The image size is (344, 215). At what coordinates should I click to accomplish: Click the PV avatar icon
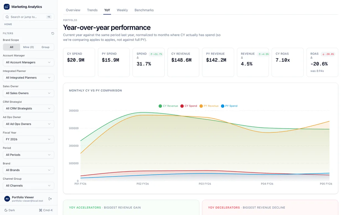point(7,199)
